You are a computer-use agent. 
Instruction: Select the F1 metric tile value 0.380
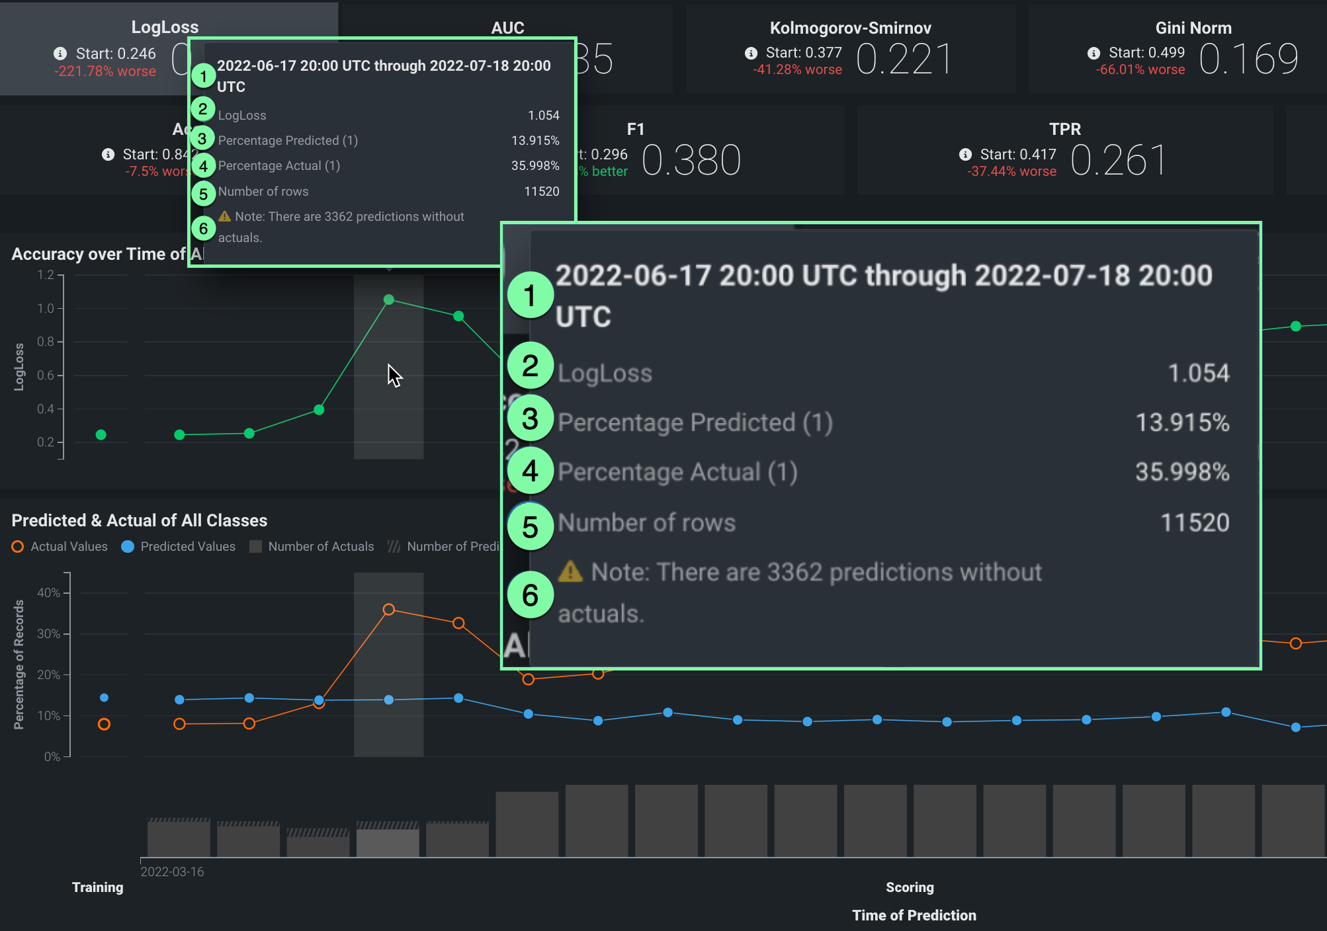tap(691, 161)
